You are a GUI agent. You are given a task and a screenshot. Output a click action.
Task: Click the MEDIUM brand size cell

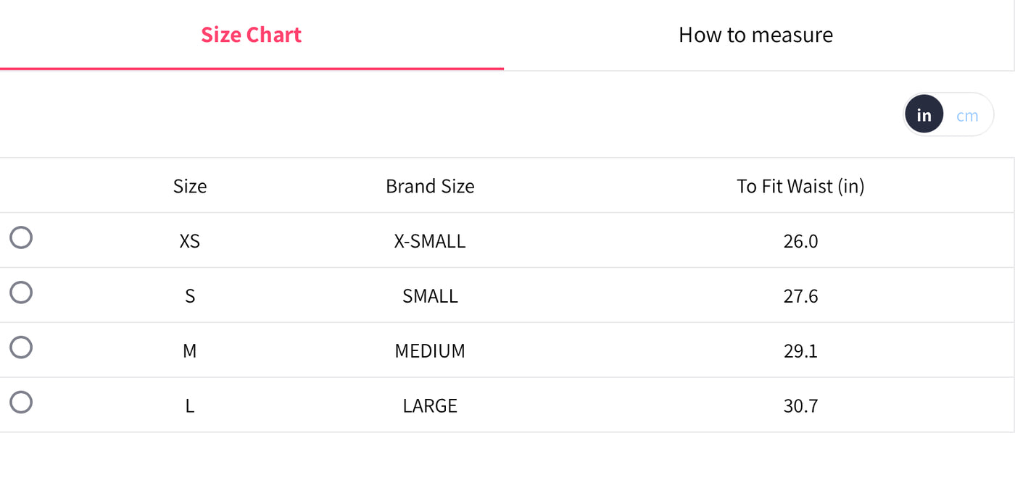coord(430,351)
